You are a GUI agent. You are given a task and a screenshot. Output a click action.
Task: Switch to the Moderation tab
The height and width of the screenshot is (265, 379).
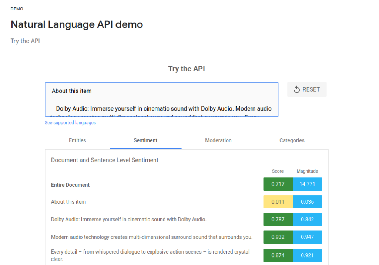pyautogui.click(x=218, y=140)
